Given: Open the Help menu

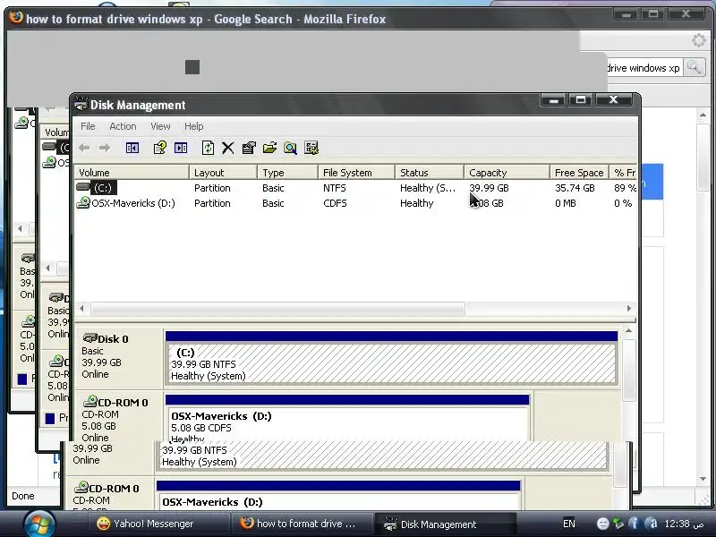Looking at the screenshot, I should [x=194, y=126].
